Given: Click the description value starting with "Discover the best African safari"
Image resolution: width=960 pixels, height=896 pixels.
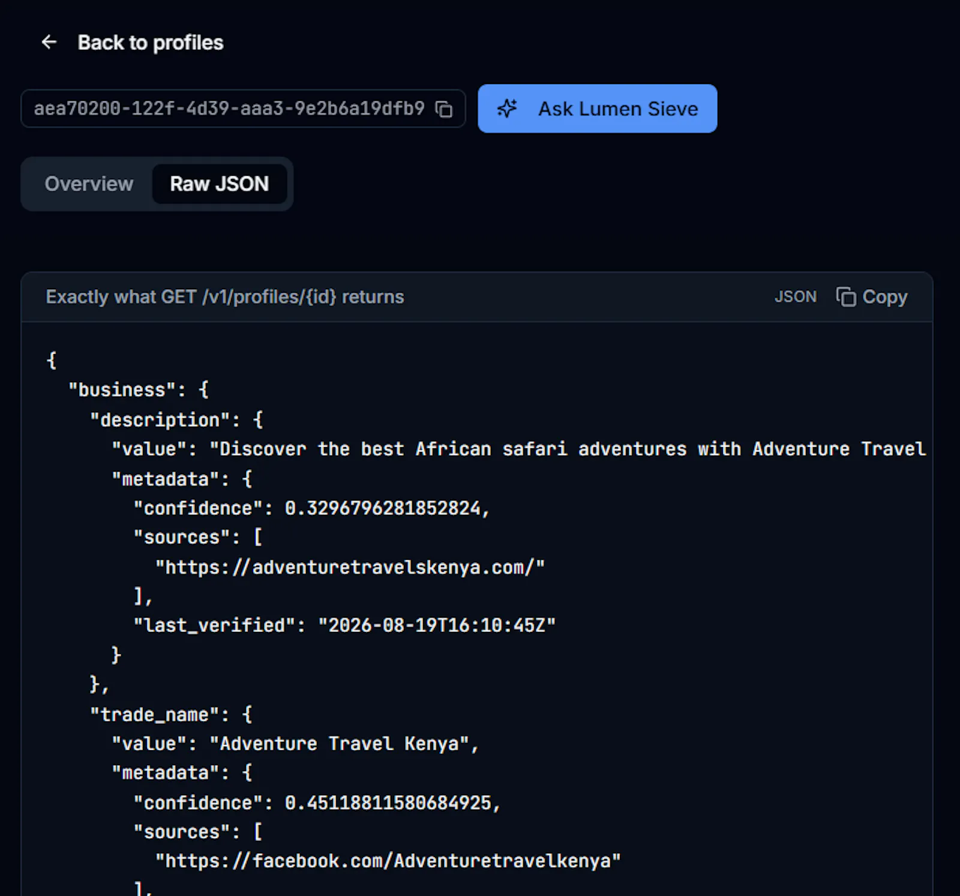Looking at the screenshot, I should click(567, 449).
